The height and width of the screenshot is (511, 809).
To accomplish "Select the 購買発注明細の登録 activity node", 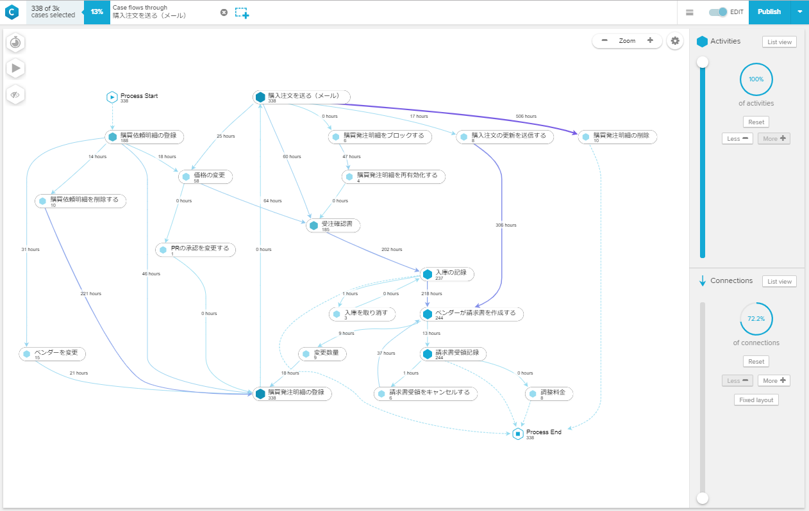I will 292,394.
